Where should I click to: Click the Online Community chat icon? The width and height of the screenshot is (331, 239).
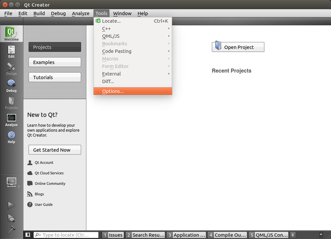(x=30, y=183)
